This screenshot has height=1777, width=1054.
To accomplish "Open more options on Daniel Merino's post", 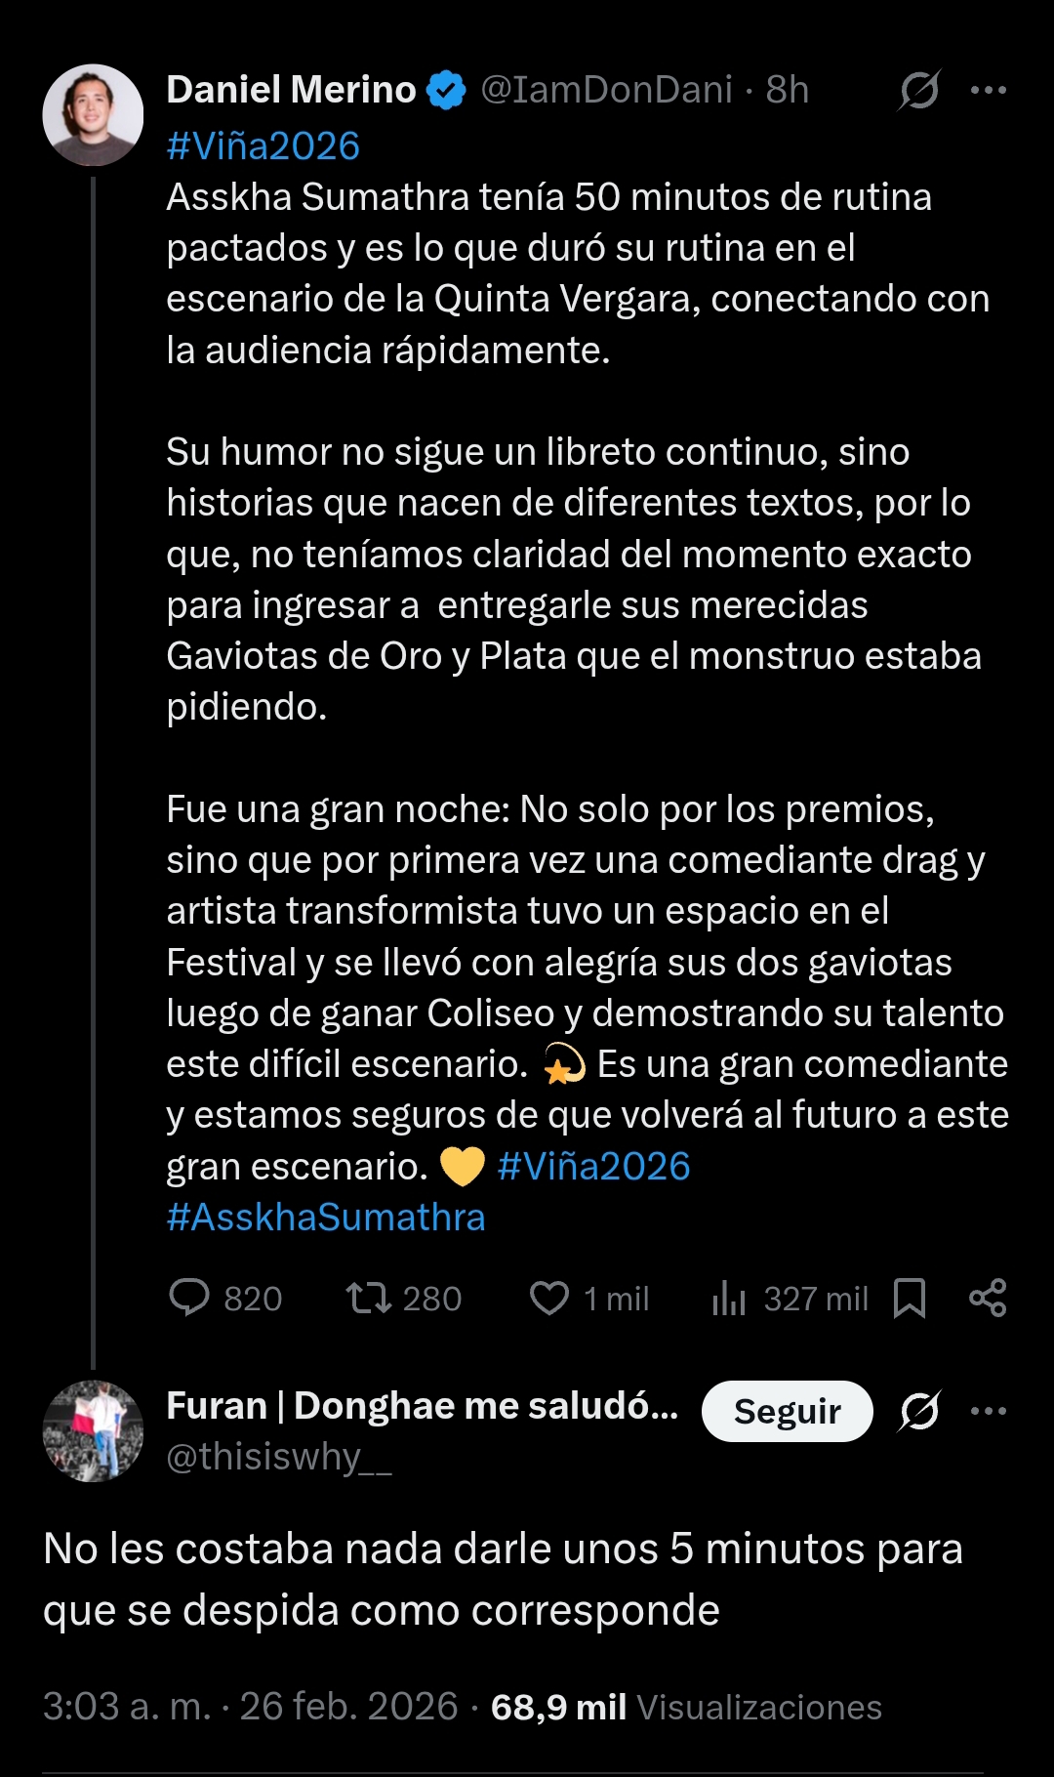I will [x=988, y=91].
